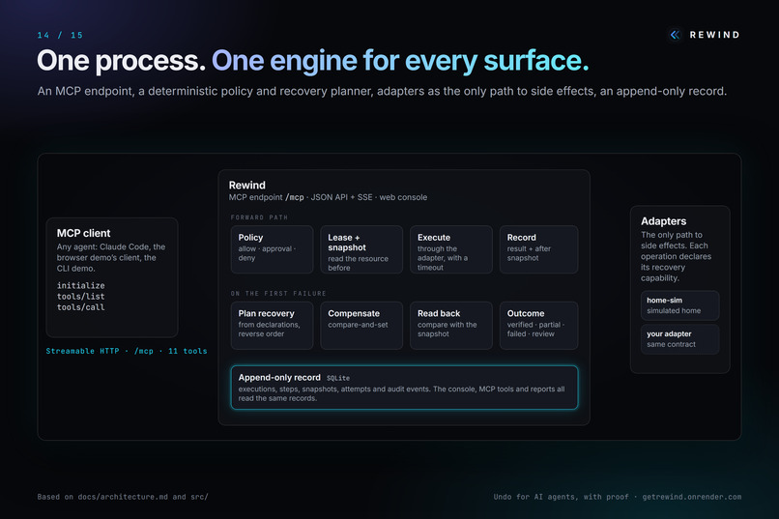Image resolution: width=779 pixels, height=519 pixels.
Task: Select the home-sim adapter chip
Action: coord(679,305)
